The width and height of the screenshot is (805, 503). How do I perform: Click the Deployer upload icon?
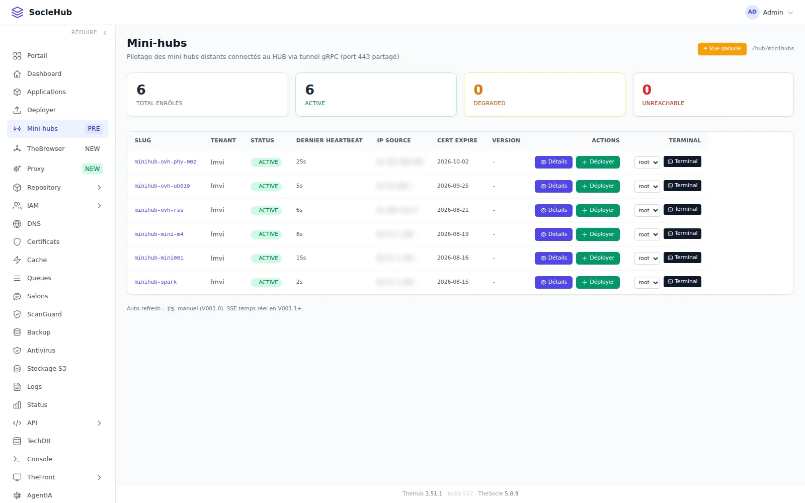[x=17, y=110]
